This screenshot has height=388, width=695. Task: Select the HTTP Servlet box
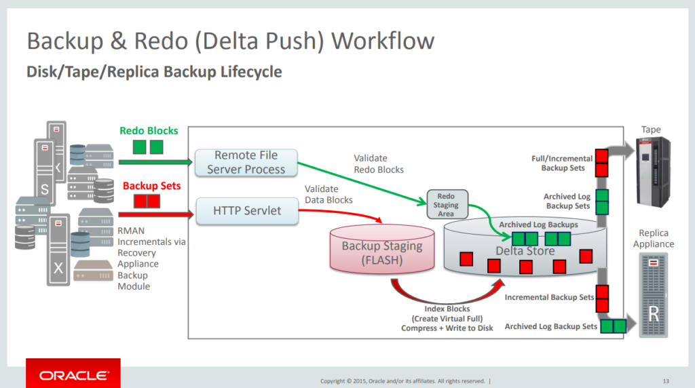pyautogui.click(x=247, y=211)
